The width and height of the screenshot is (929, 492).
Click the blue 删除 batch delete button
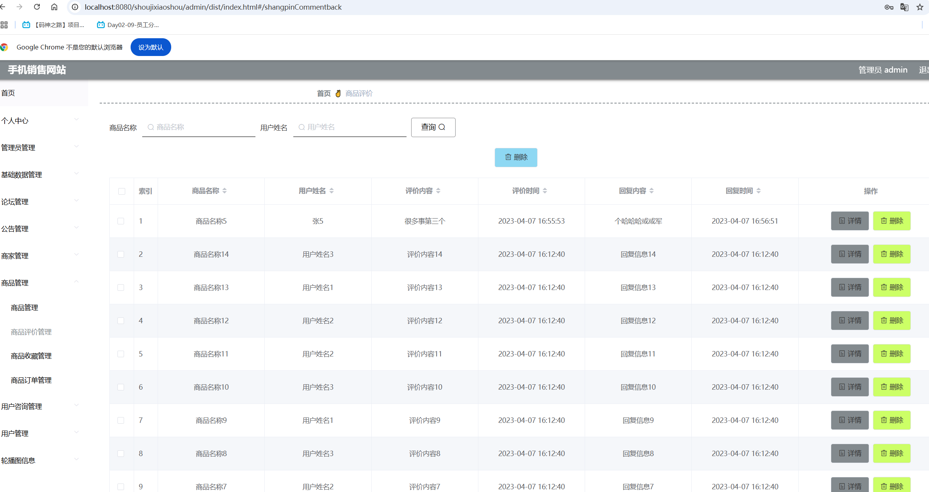[x=516, y=157]
